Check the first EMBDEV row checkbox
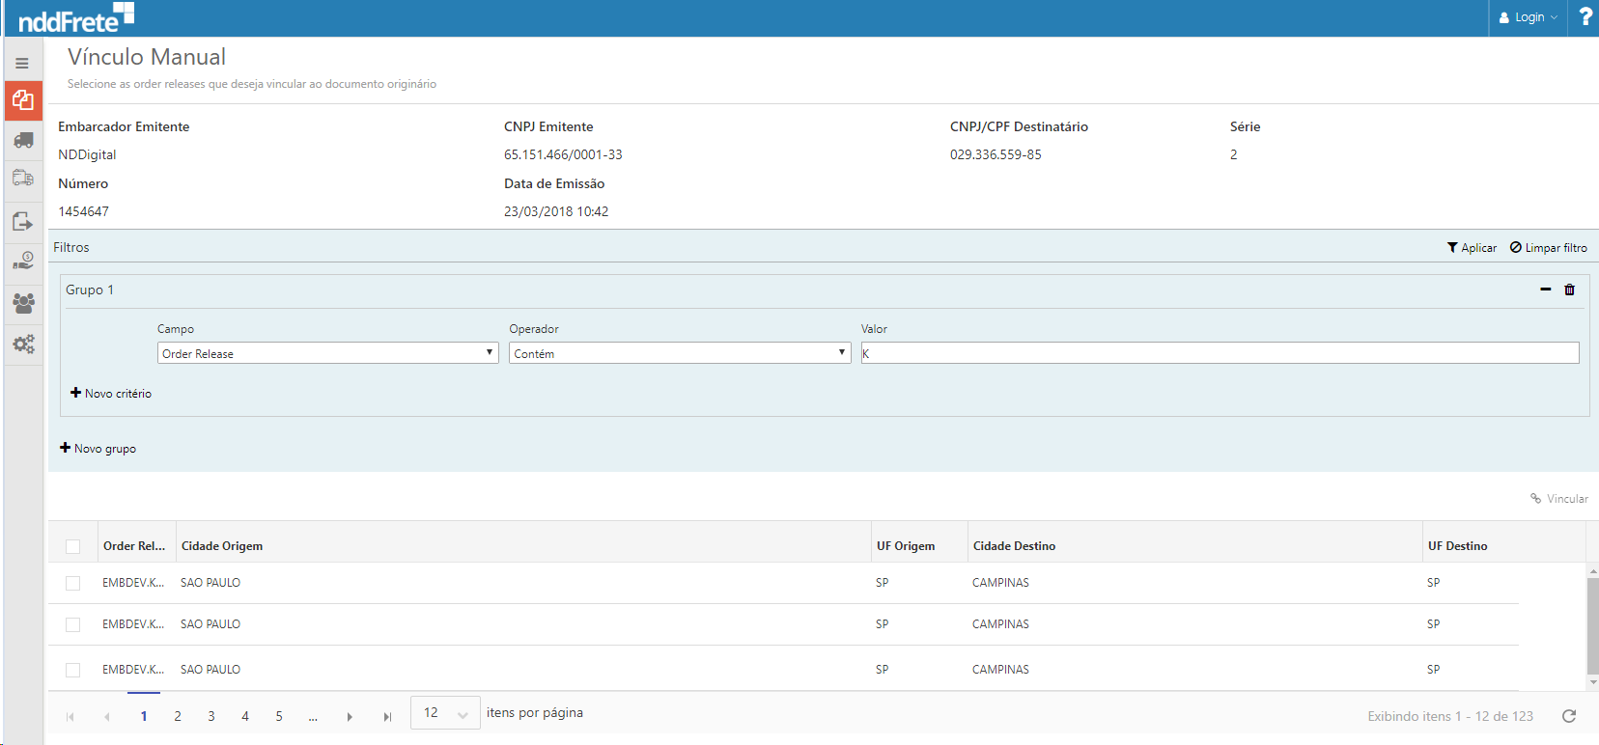Image resolution: width=1599 pixels, height=745 pixels. click(x=73, y=583)
